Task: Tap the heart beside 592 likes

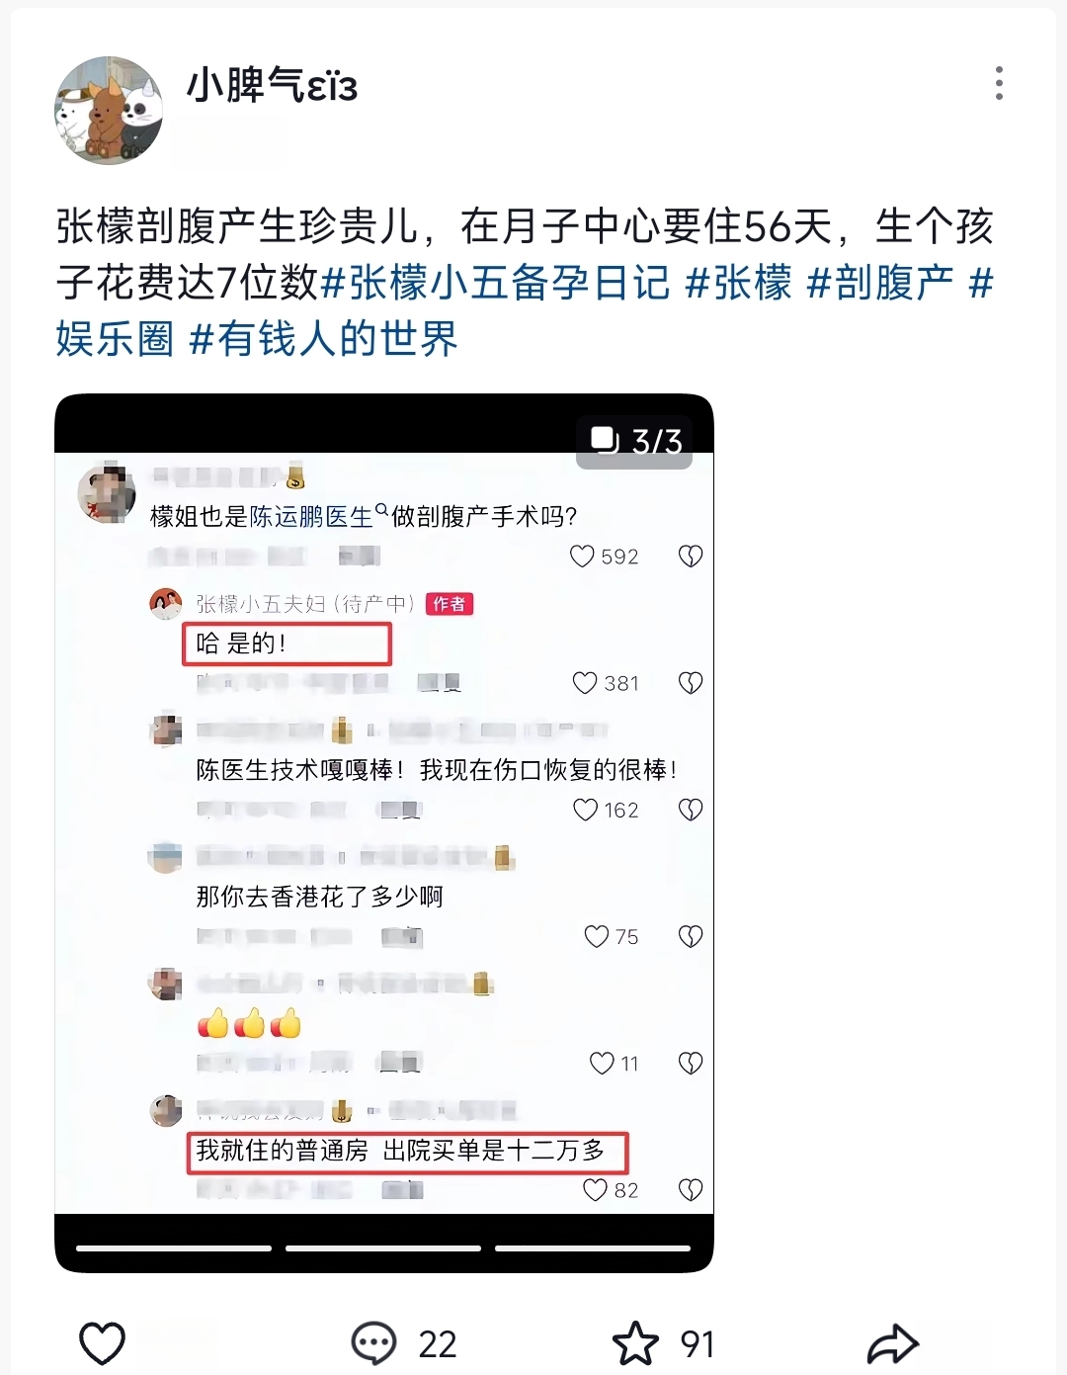Action: click(582, 557)
